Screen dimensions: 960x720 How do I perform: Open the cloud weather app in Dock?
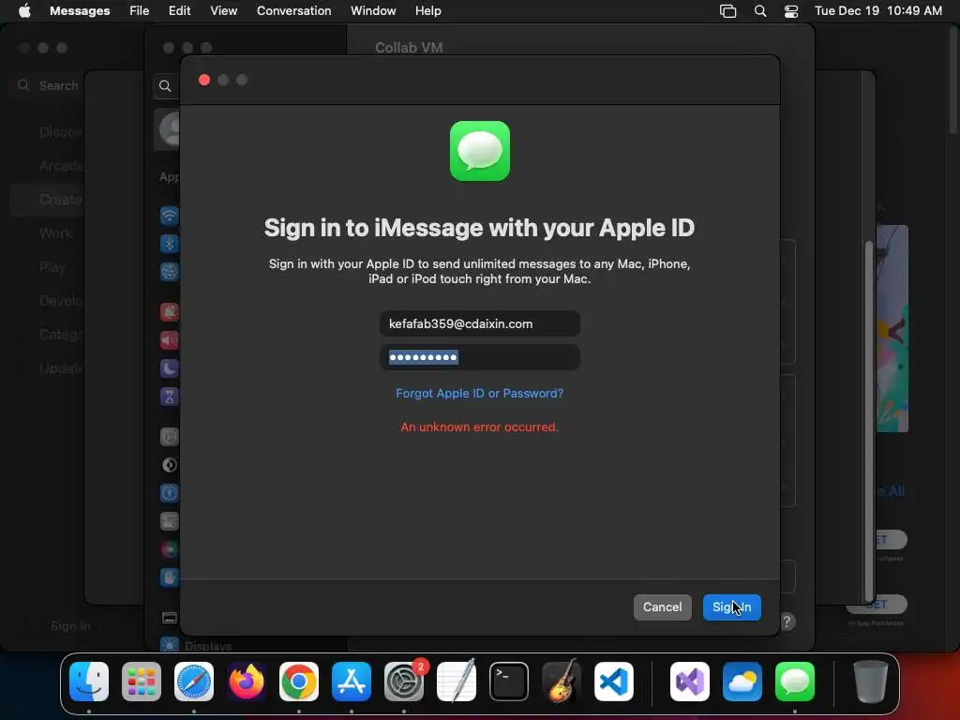[742, 681]
